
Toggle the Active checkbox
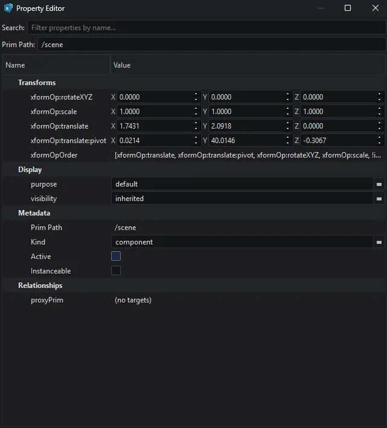coord(116,256)
